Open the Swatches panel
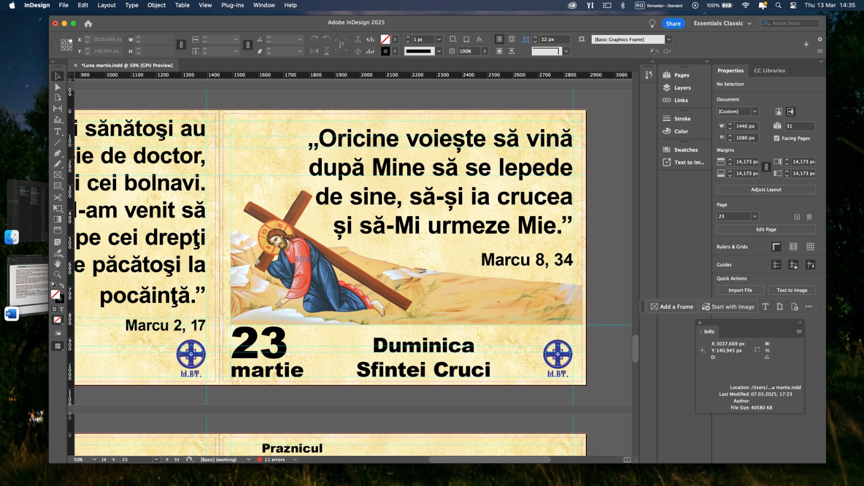Viewport: 864px width, 486px height. (x=685, y=150)
